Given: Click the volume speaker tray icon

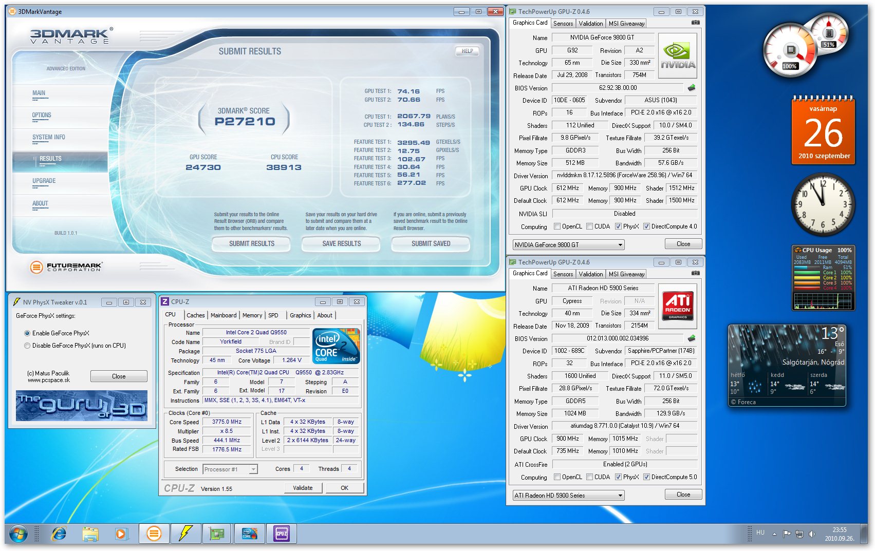Looking at the screenshot, I should click(812, 534).
